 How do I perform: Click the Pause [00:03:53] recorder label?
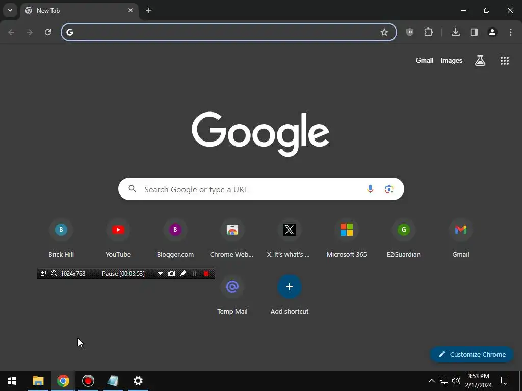(x=123, y=273)
